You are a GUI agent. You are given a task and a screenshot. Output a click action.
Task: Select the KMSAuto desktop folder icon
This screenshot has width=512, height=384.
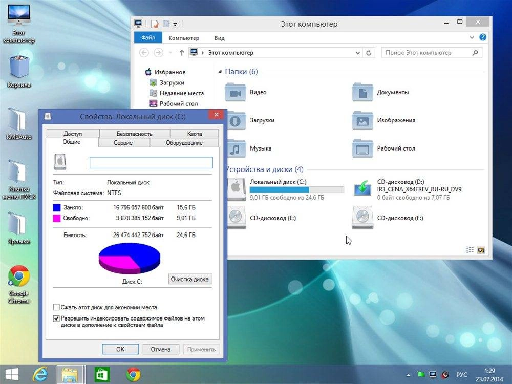18,123
